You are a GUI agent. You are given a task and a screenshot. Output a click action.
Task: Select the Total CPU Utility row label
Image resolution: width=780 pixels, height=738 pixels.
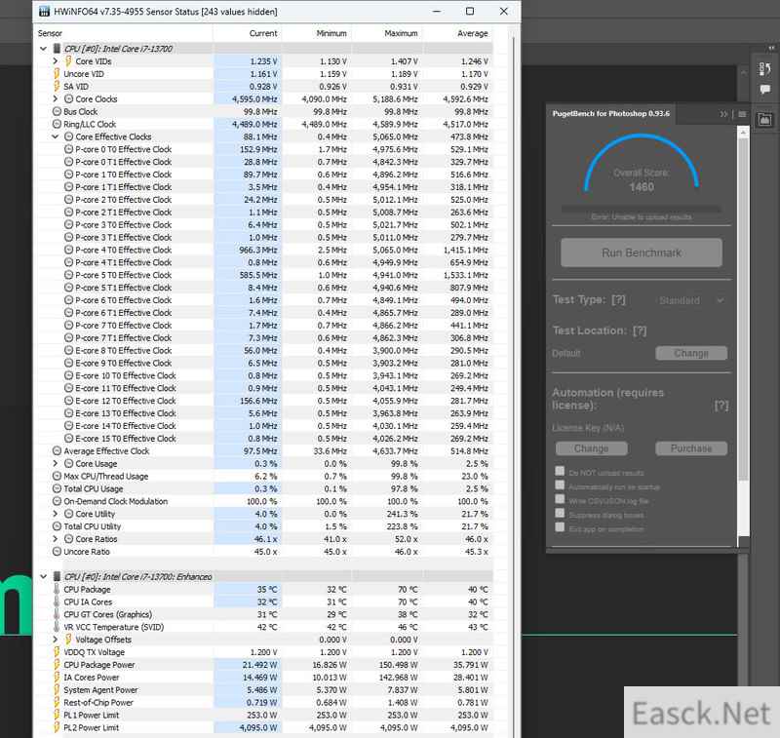pyautogui.click(x=93, y=526)
